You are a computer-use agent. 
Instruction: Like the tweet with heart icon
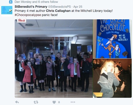(x=54, y=102)
